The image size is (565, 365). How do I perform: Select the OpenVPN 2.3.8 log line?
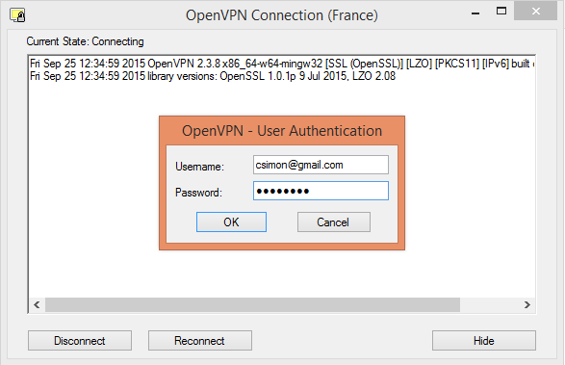pyautogui.click(x=282, y=64)
